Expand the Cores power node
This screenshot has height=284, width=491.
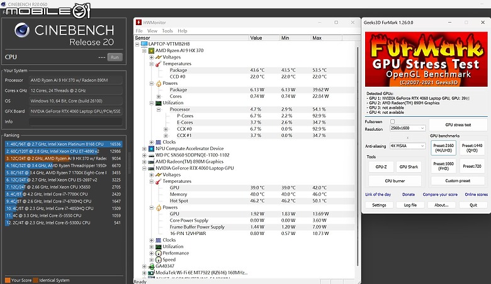click(159, 97)
